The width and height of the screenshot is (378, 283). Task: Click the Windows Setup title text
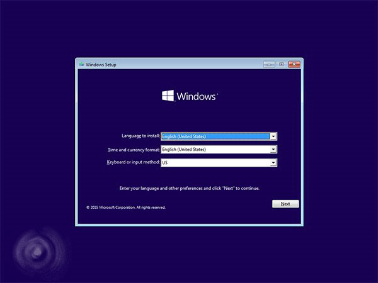[101, 65]
